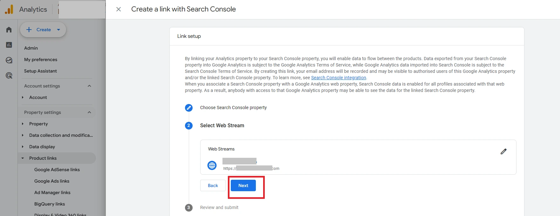
Task: Click step 2 Select Web Stream indicator
Action: pyautogui.click(x=189, y=125)
